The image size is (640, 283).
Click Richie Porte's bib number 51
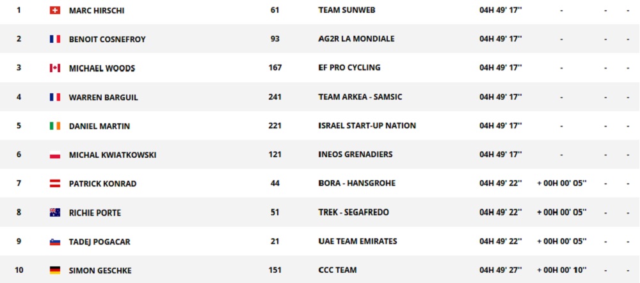(x=275, y=213)
